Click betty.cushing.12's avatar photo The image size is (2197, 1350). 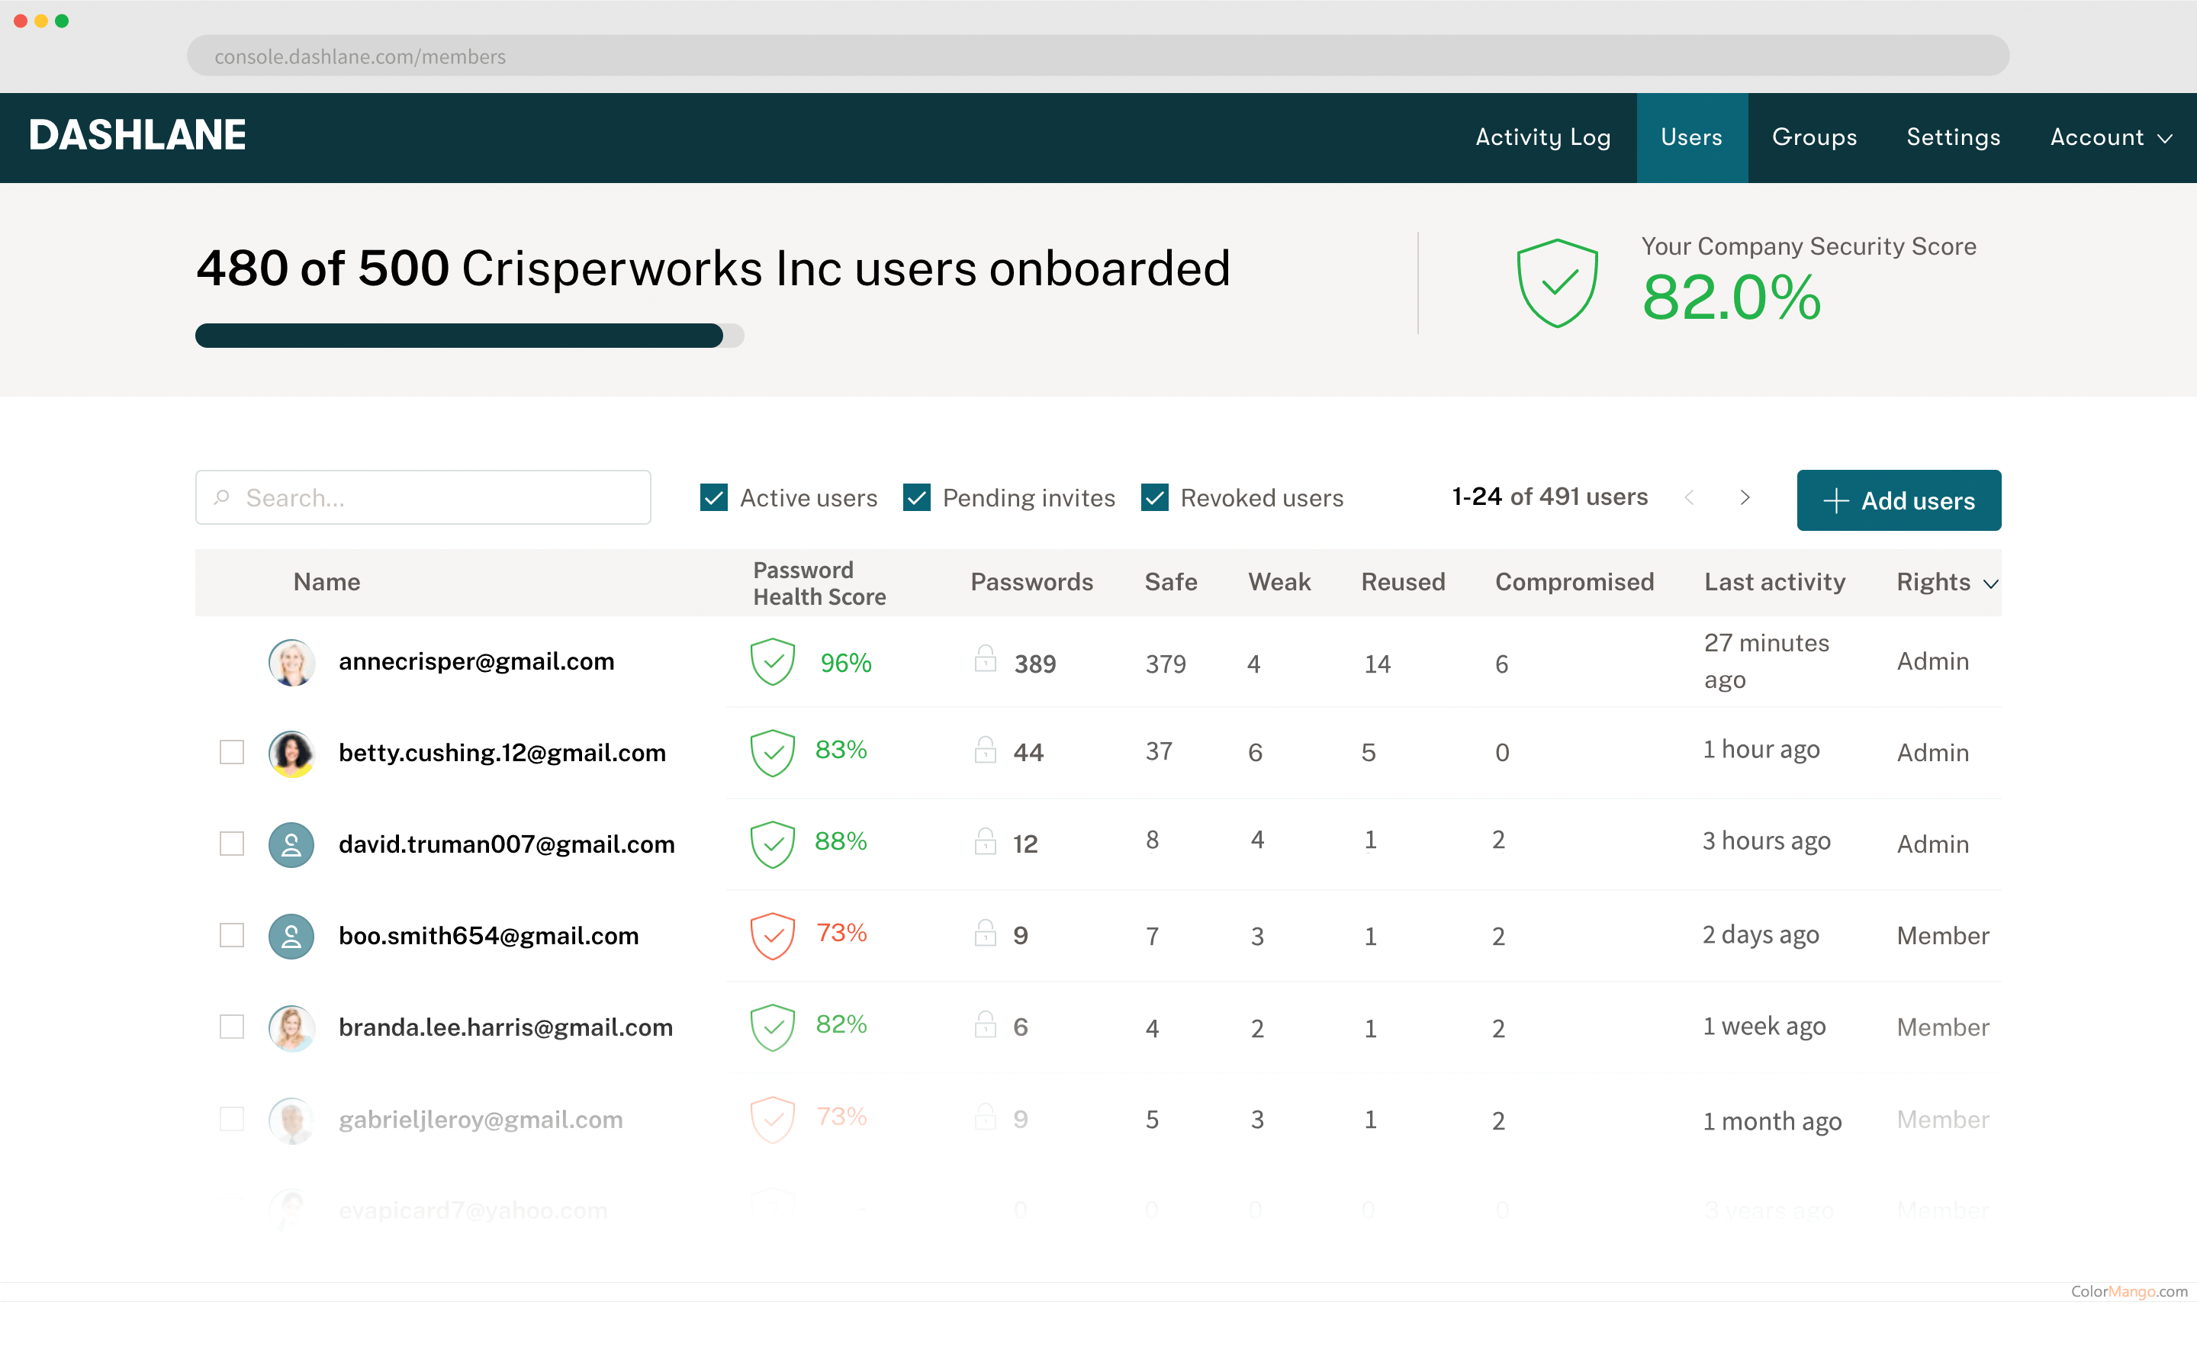291,754
